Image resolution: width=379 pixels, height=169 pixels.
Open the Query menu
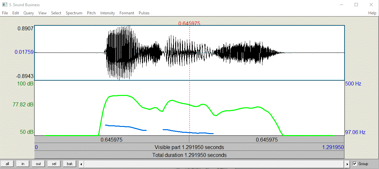point(29,13)
